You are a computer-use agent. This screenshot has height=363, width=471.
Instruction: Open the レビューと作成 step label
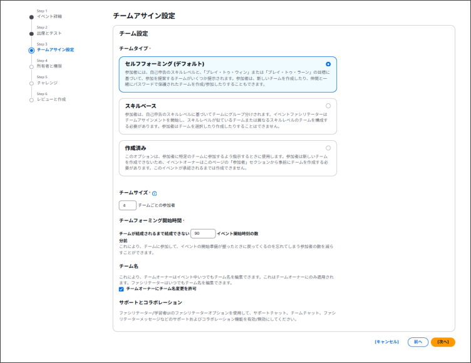[51, 99]
